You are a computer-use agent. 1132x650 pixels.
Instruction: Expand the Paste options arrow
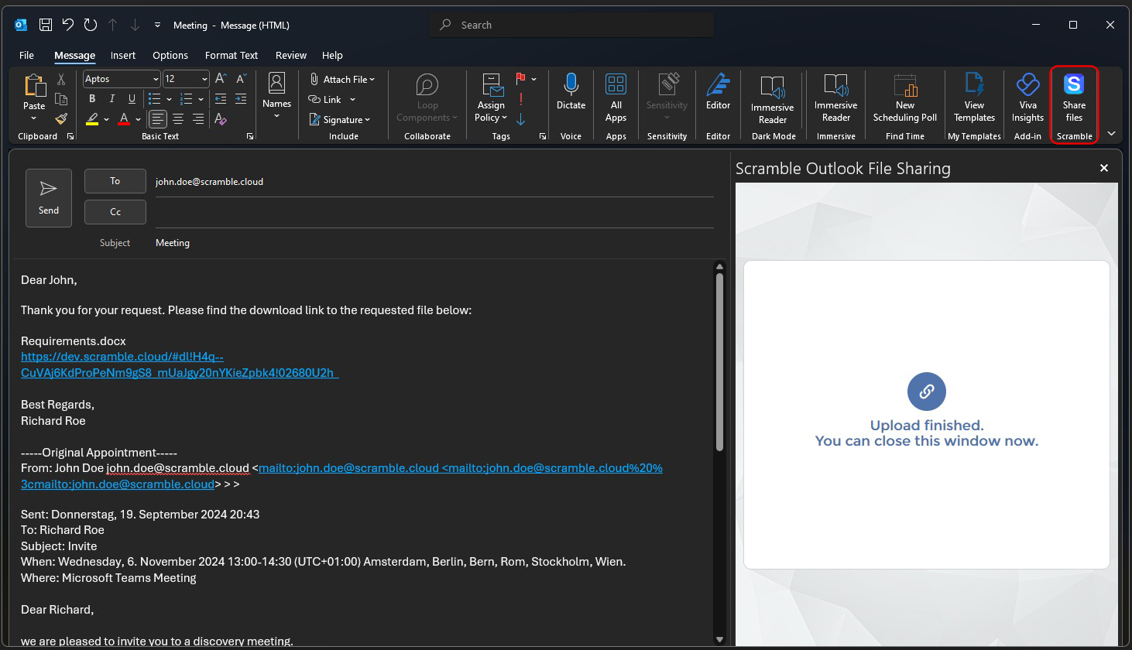(x=34, y=118)
